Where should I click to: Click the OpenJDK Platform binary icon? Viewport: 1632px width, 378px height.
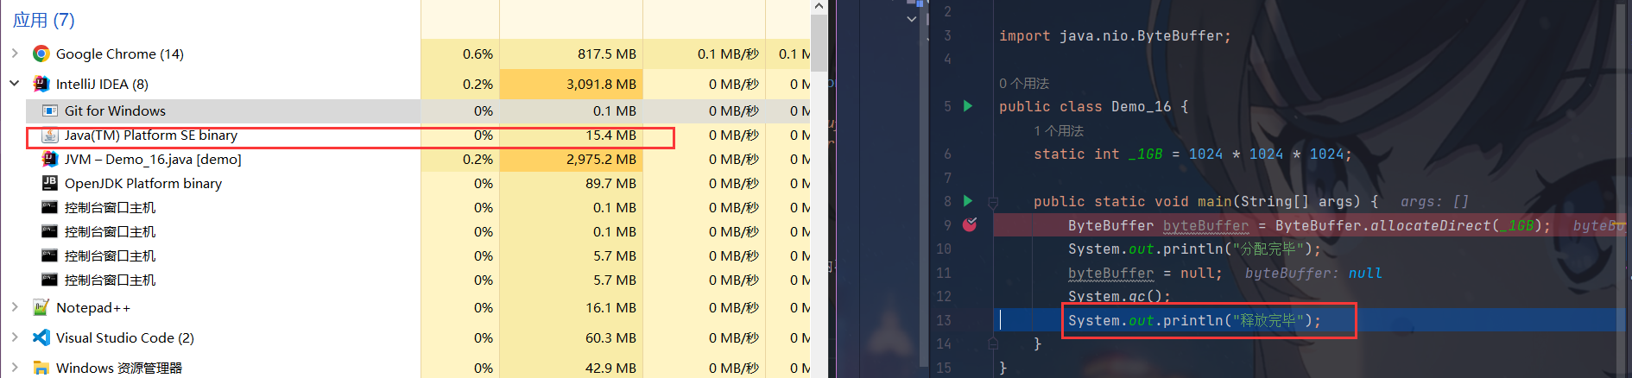50,183
